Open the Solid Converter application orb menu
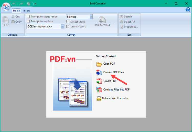 tap(6, 7)
